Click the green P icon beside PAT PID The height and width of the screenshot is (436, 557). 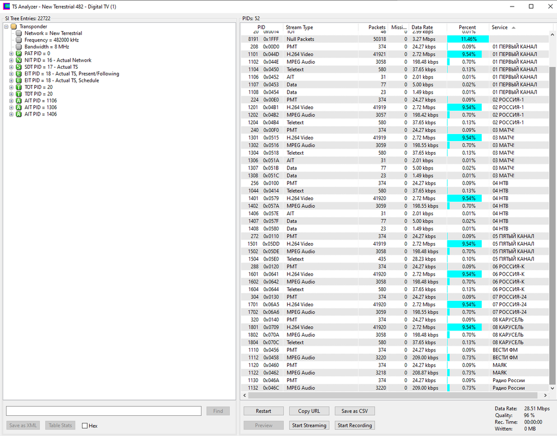(x=19, y=53)
